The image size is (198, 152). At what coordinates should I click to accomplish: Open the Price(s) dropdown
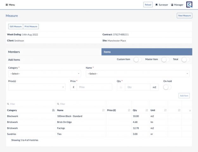[x=37, y=87]
